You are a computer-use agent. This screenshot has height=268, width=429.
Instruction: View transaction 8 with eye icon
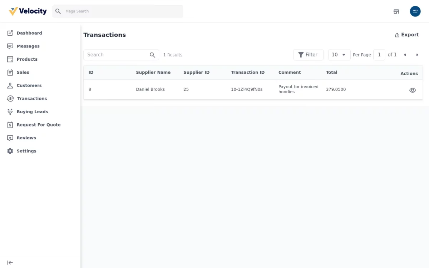(x=413, y=90)
